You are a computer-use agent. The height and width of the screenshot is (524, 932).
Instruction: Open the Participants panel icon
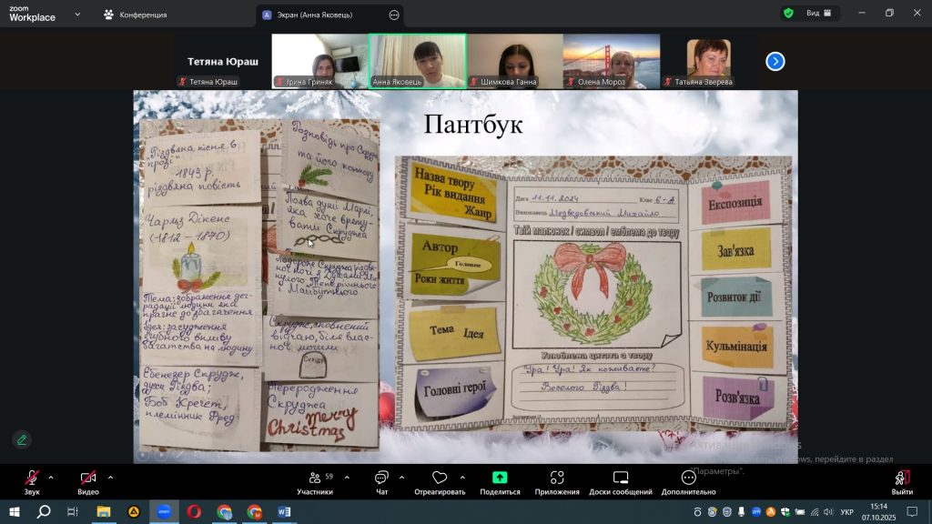click(315, 478)
